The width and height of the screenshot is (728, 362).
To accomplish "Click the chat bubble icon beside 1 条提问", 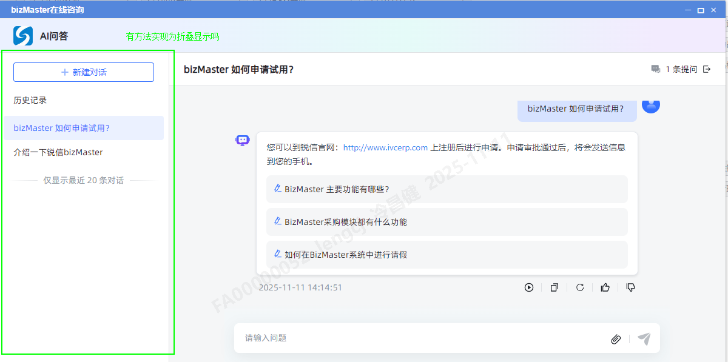I will click(655, 69).
